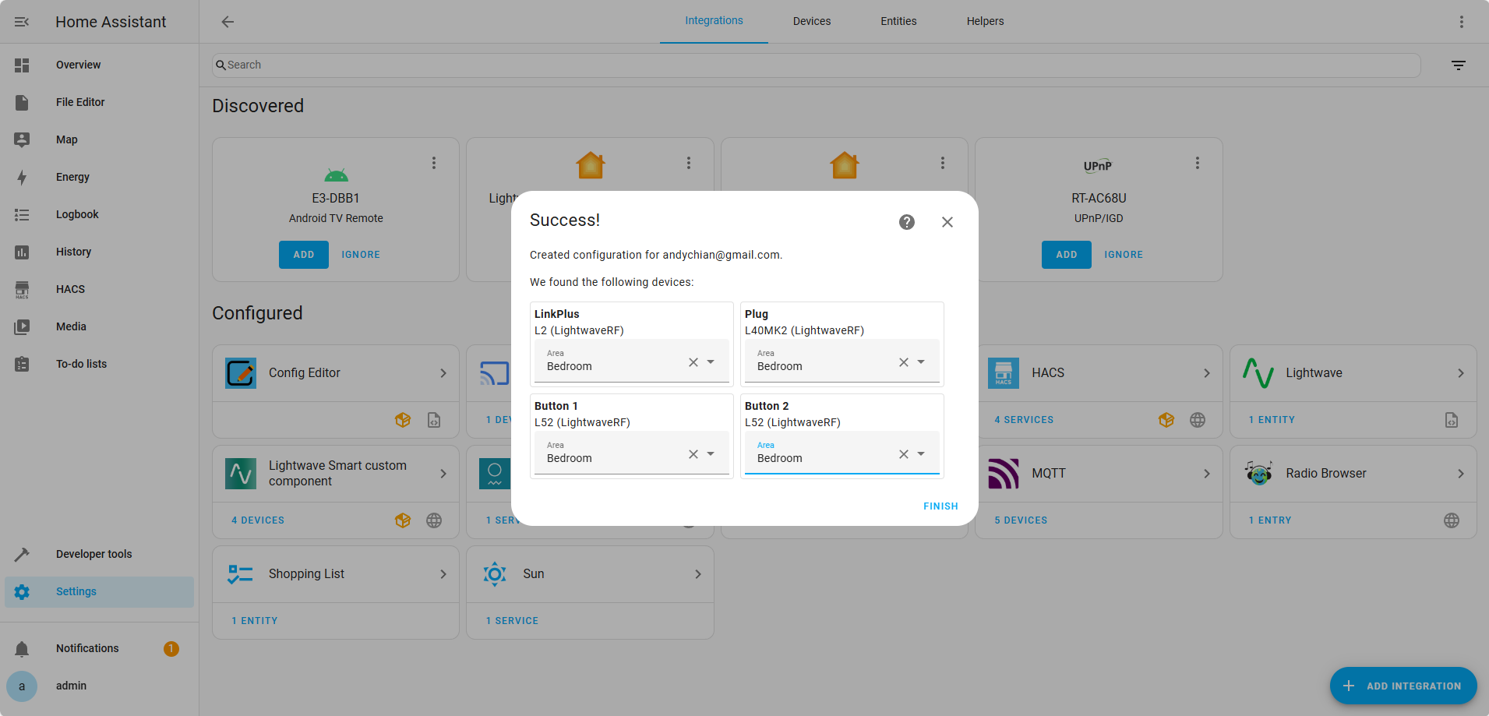Open Notifications bell in sidebar
Viewport: 1489px width, 716px height.
22,649
